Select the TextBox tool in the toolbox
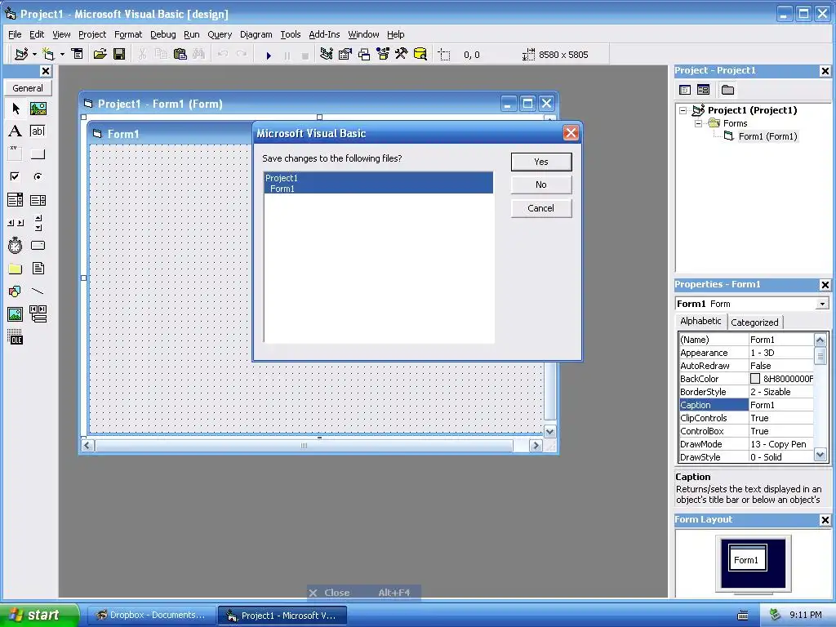 click(x=38, y=131)
